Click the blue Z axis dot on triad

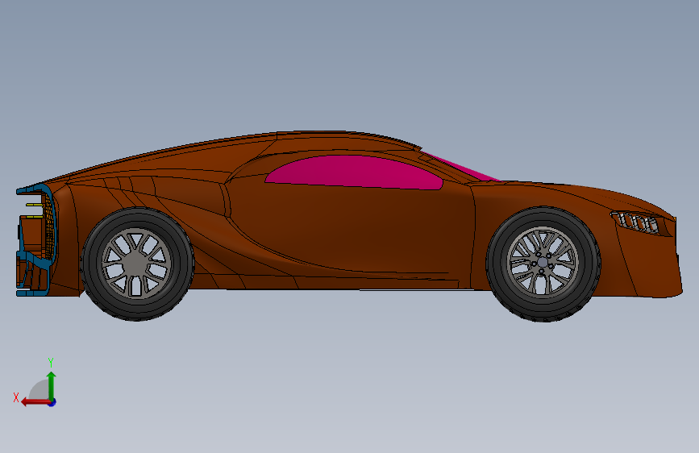coord(52,402)
